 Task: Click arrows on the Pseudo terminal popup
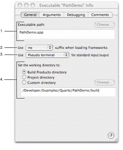(66, 55)
